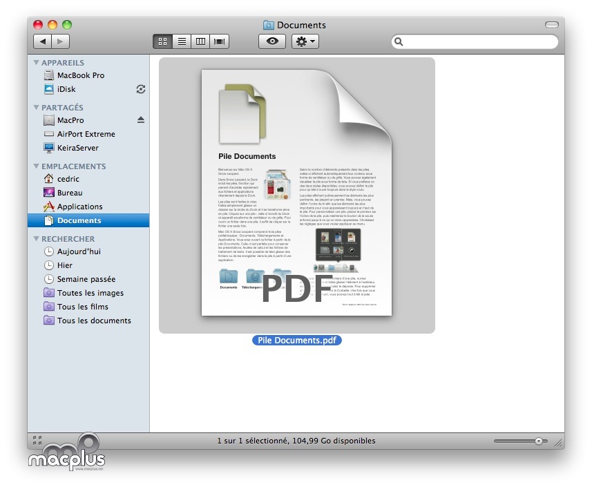
Task: Collapse the APPAREILS sidebar section
Action: point(37,63)
